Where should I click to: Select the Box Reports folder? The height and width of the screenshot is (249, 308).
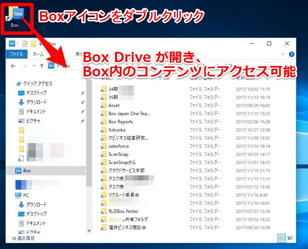117,122
